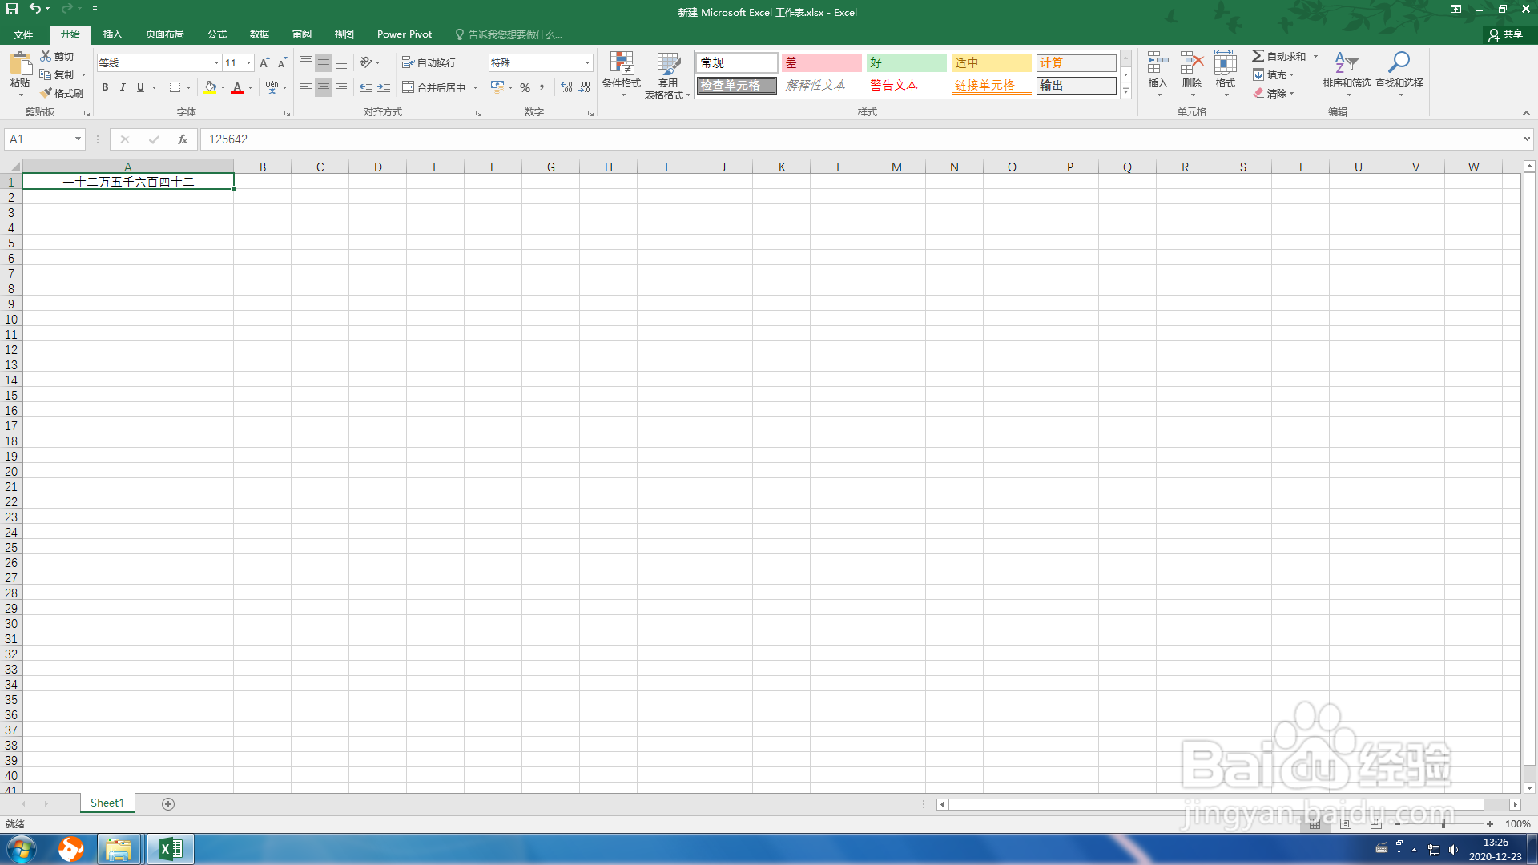The height and width of the screenshot is (865, 1538).
Task: Apply the 警告文本 warning text style
Action: (907, 85)
